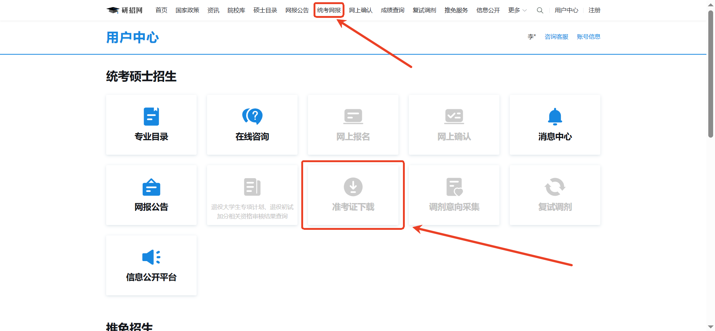The height and width of the screenshot is (331, 715).
Task: Click the 信息公开平台 megaphone icon
Action: point(151,257)
